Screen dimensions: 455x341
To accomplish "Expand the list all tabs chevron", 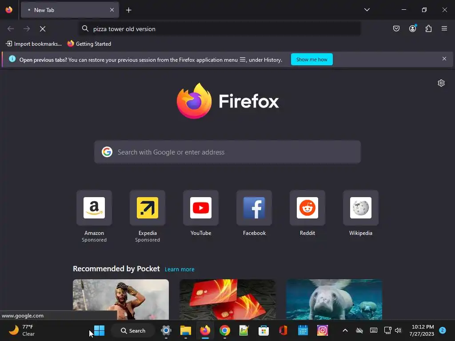I will (367, 10).
